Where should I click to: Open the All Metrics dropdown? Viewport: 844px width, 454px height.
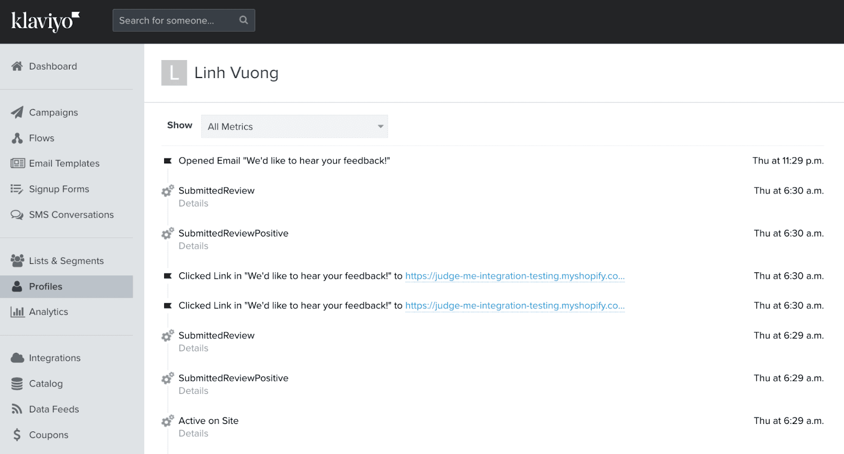(294, 126)
